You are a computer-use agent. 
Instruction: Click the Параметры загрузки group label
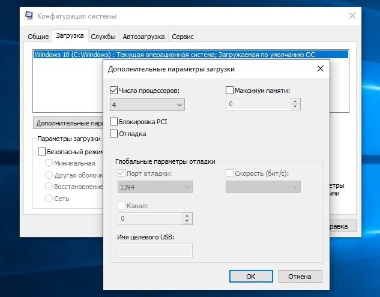pos(69,139)
